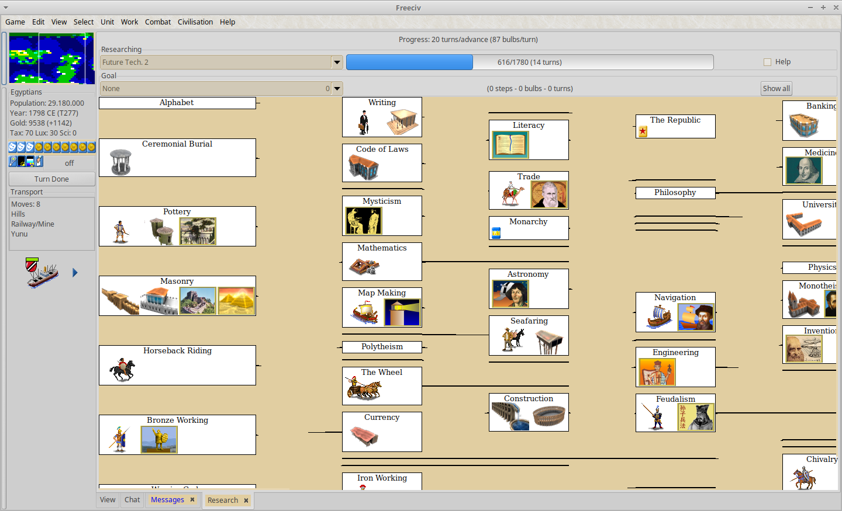Viewport: 842px width, 511px height.
Task: Click the horseman icon under Horseback Riding
Action: tap(122, 369)
